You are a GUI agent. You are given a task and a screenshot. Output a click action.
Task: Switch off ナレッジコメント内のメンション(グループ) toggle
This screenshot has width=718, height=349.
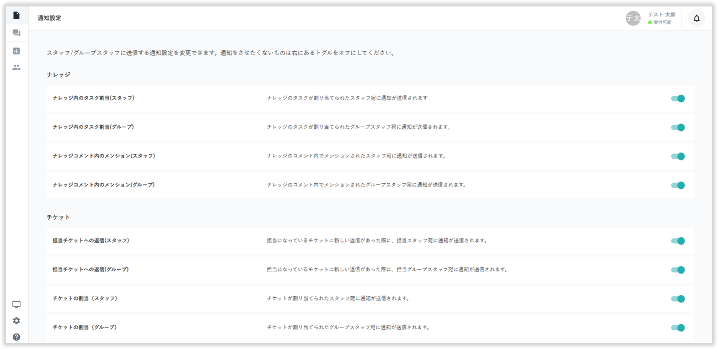[x=678, y=185]
